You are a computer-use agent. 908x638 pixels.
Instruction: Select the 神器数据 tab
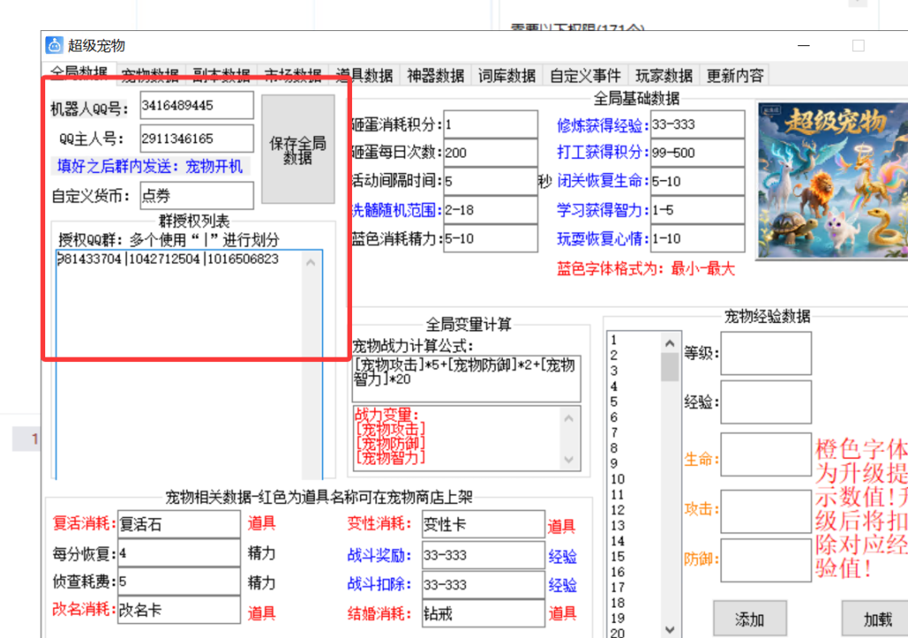point(435,75)
